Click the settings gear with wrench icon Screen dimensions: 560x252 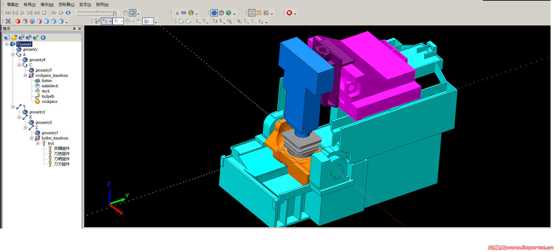pyautogui.click(x=191, y=13)
